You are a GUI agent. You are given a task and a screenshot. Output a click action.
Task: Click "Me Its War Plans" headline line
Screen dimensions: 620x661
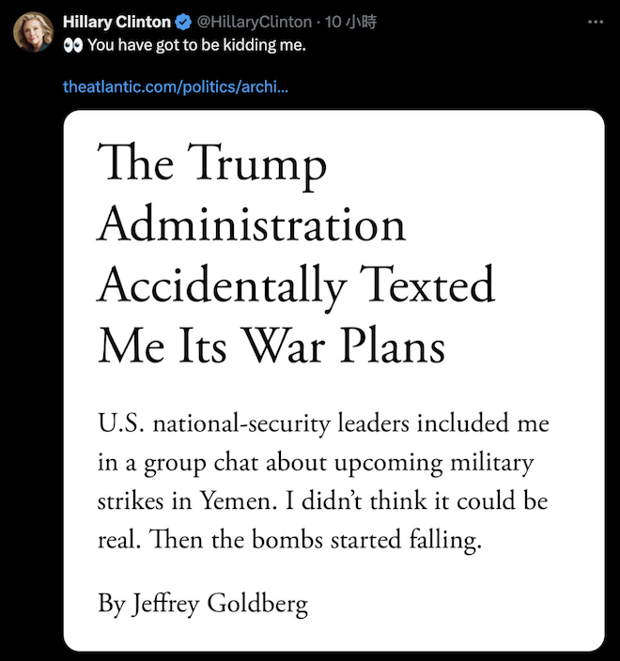(271, 346)
